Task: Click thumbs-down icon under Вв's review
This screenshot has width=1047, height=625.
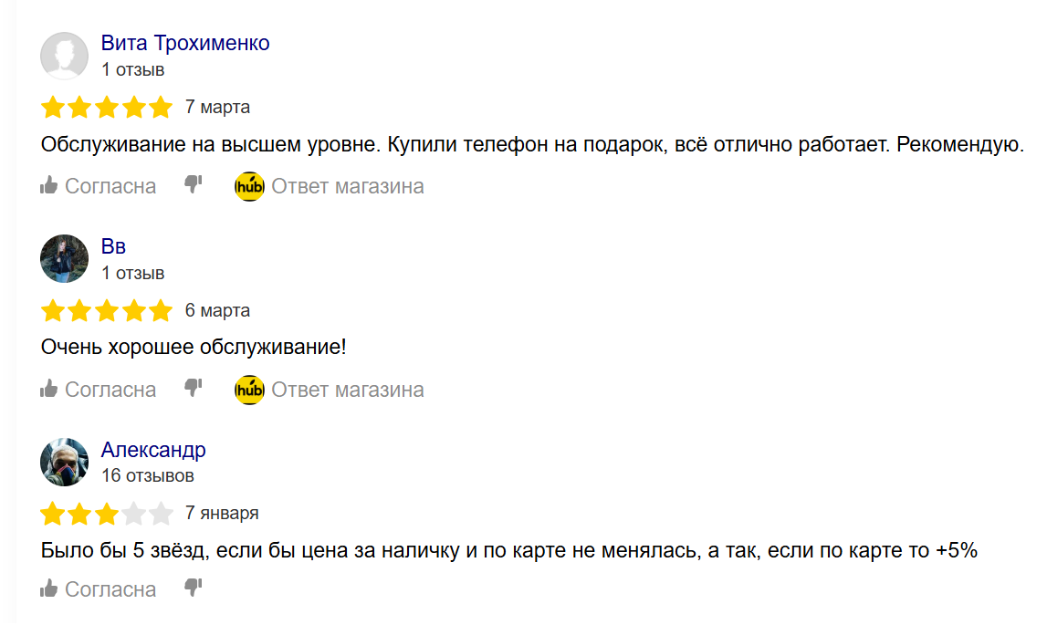Action: [193, 389]
